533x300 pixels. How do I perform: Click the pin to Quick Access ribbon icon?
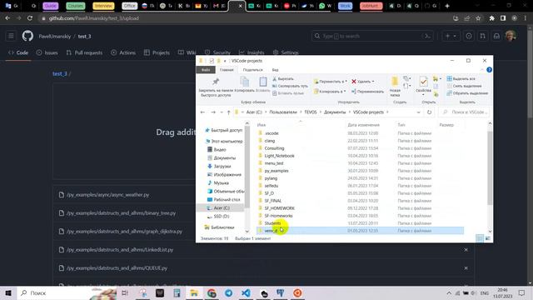216,82
